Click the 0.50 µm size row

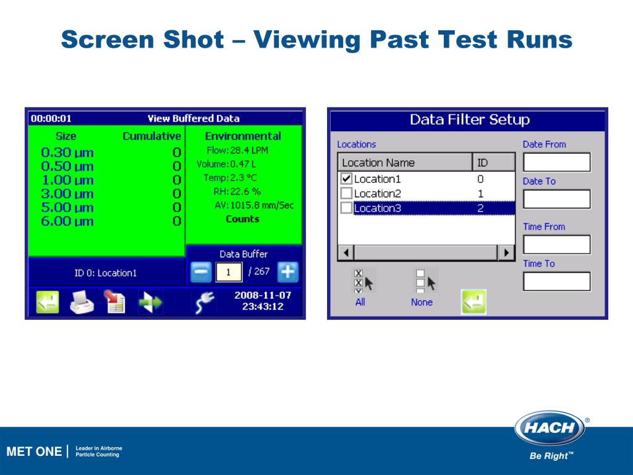coord(111,166)
